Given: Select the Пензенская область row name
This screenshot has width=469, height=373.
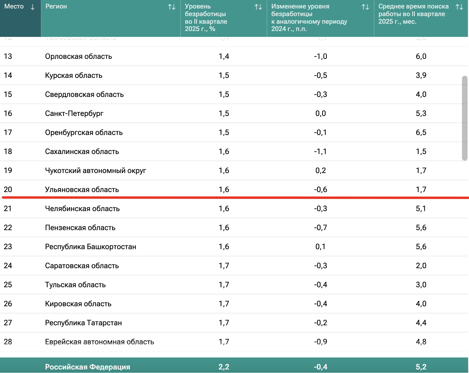Looking at the screenshot, I should coord(80,228).
